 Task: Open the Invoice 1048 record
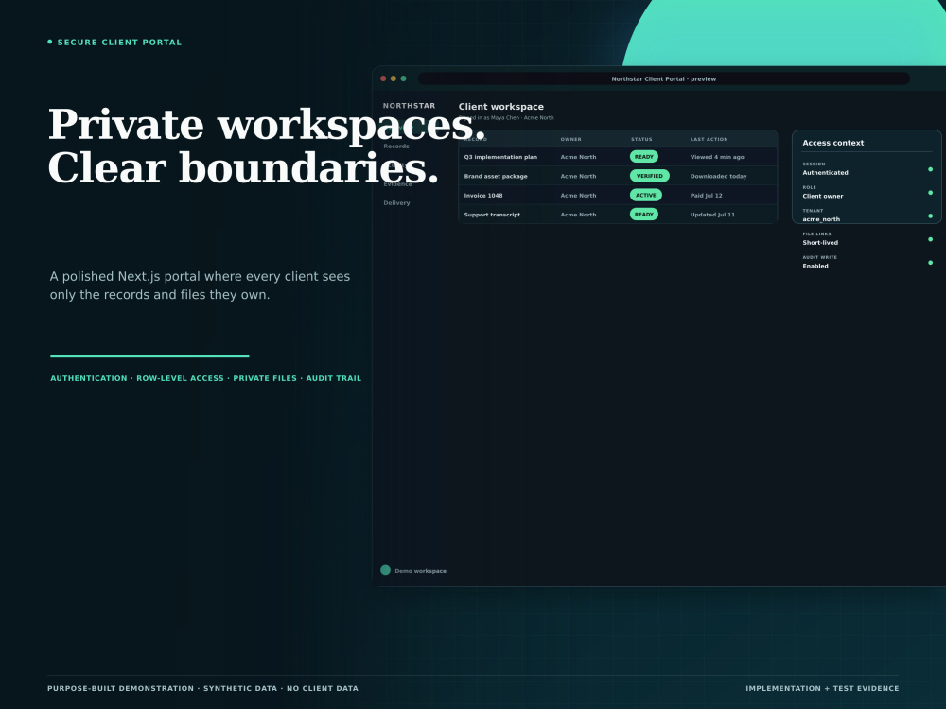(x=483, y=196)
